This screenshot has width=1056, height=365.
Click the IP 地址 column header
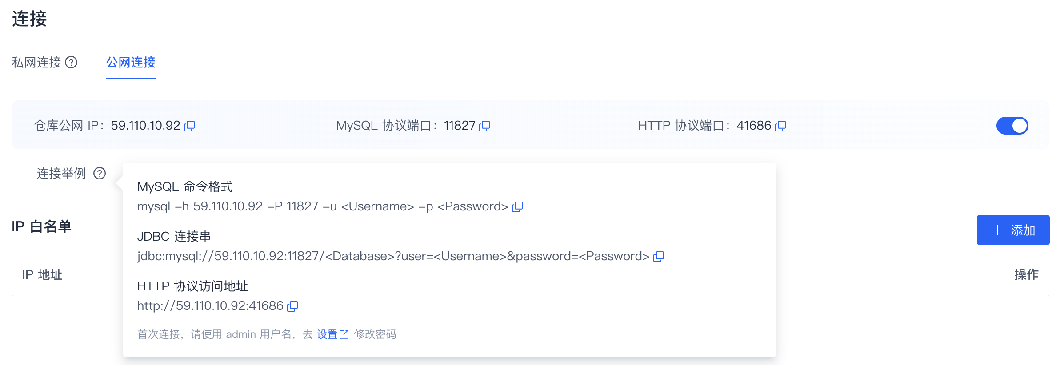click(42, 274)
